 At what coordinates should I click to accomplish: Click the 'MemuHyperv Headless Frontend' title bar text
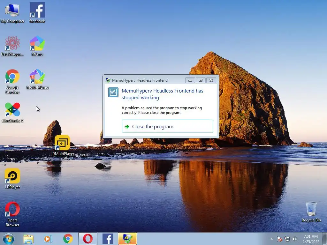click(x=140, y=80)
